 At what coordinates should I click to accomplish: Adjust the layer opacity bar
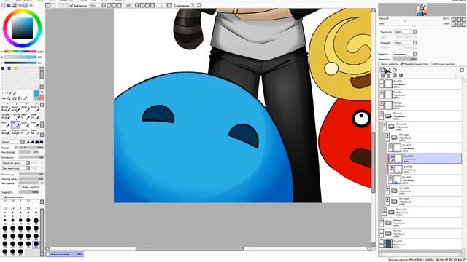404,59
